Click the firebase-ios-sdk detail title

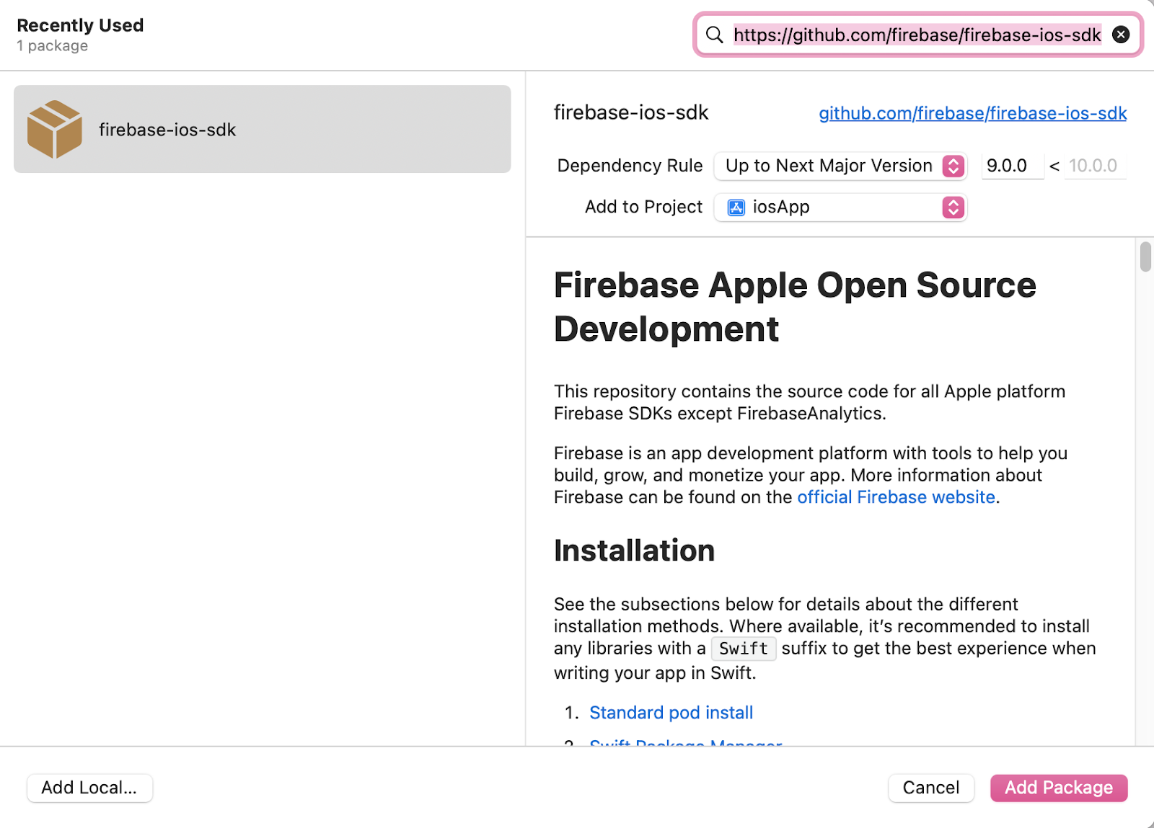pos(631,112)
